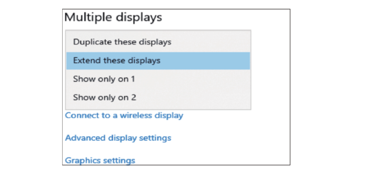Image resolution: width=370 pixels, height=184 pixels.
Task: Keep the highlighted Extend option selected
Action: pos(158,61)
